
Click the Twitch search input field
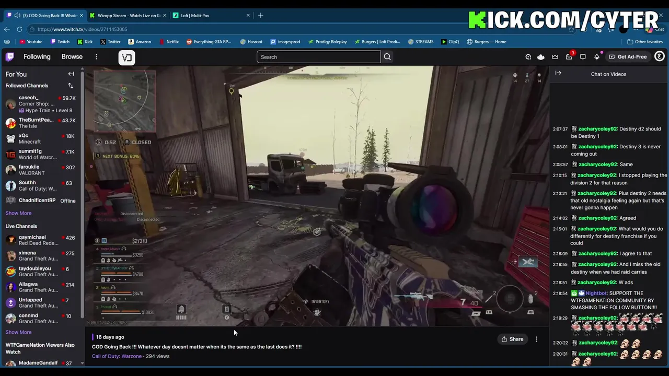[319, 57]
